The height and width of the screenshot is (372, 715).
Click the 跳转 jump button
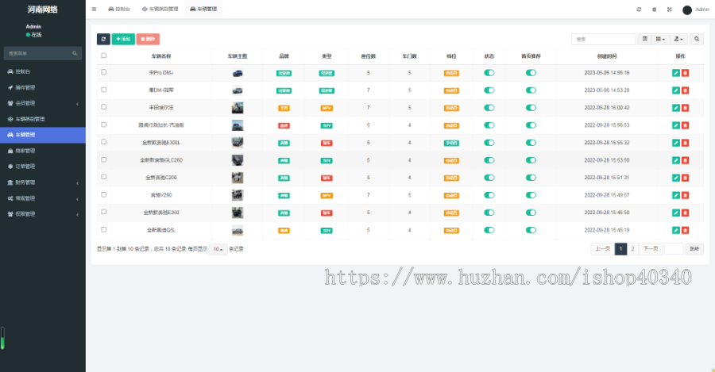(x=694, y=248)
